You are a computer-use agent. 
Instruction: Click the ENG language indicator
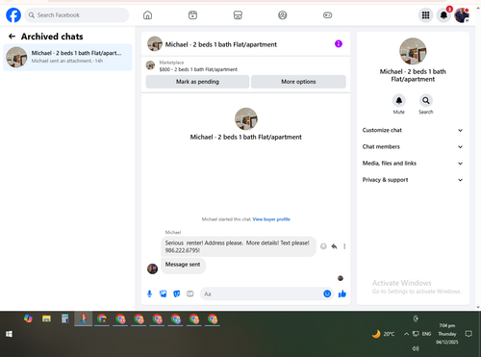point(426,334)
